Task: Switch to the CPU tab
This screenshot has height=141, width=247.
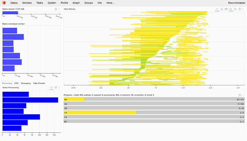Action: [16, 83]
